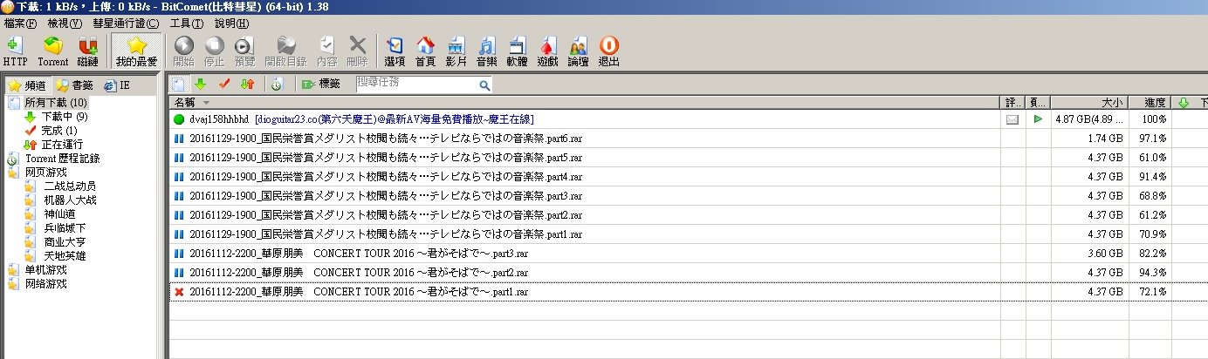Open the 檢視 menu
This screenshot has width=1208, height=359.
[65, 23]
